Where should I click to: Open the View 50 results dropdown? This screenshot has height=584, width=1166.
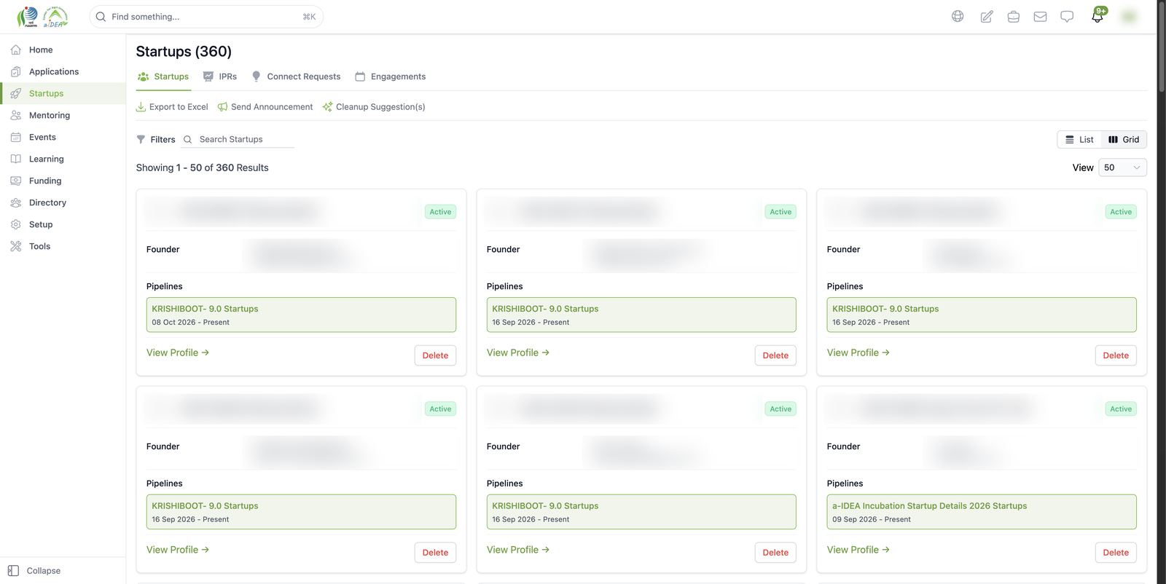pyautogui.click(x=1122, y=167)
